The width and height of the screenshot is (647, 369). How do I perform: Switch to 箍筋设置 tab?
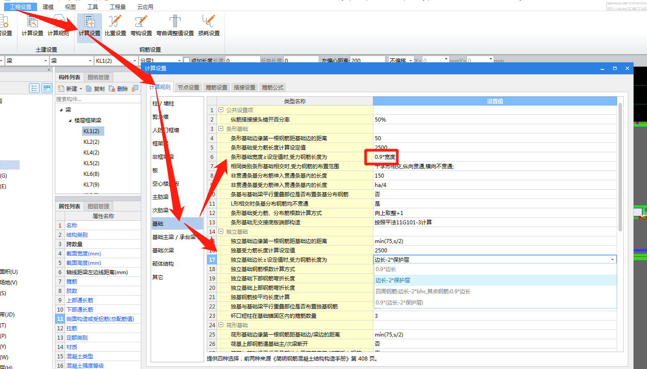217,88
